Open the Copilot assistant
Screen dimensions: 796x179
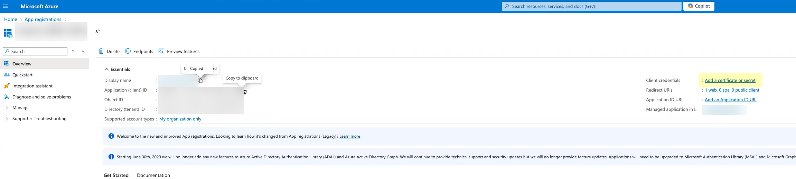[x=699, y=6]
